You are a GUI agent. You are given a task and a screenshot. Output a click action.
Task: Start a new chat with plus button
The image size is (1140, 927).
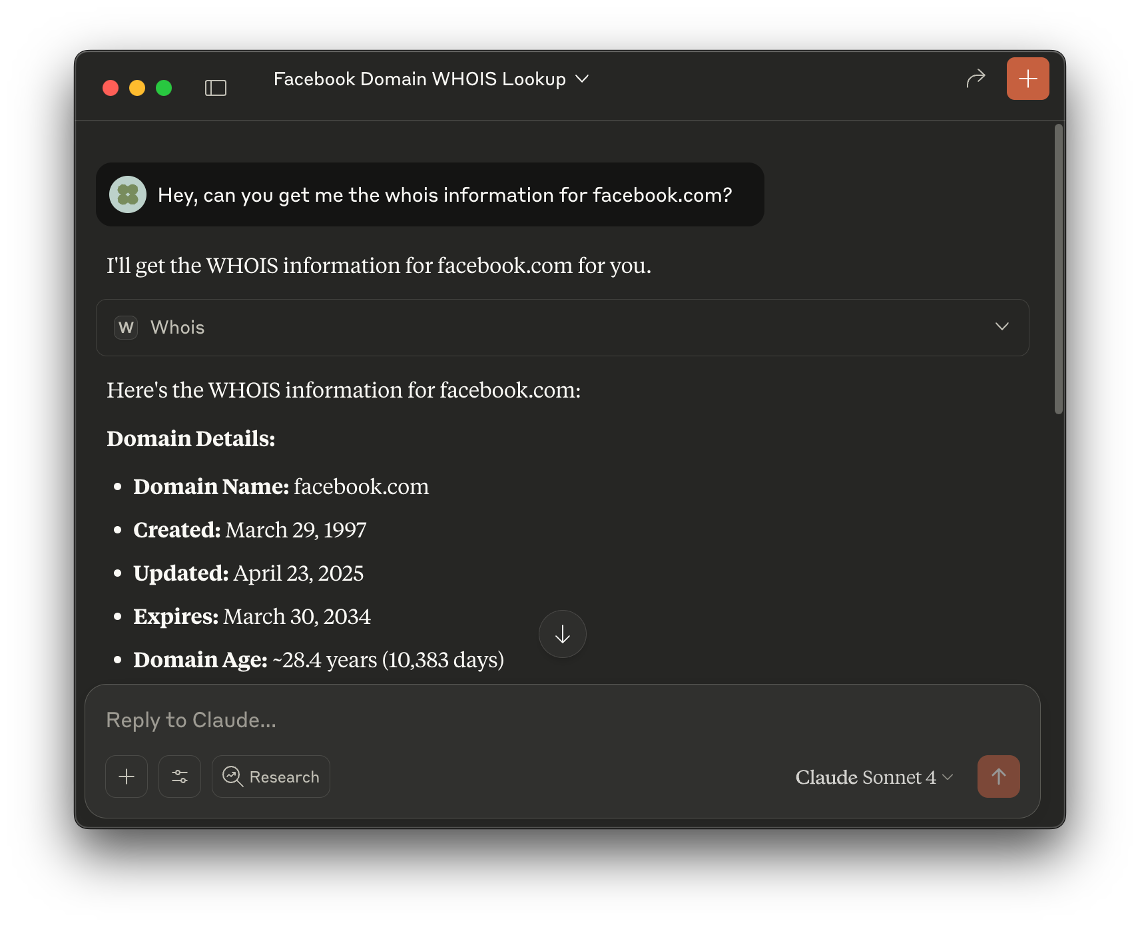[x=1027, y=79]
